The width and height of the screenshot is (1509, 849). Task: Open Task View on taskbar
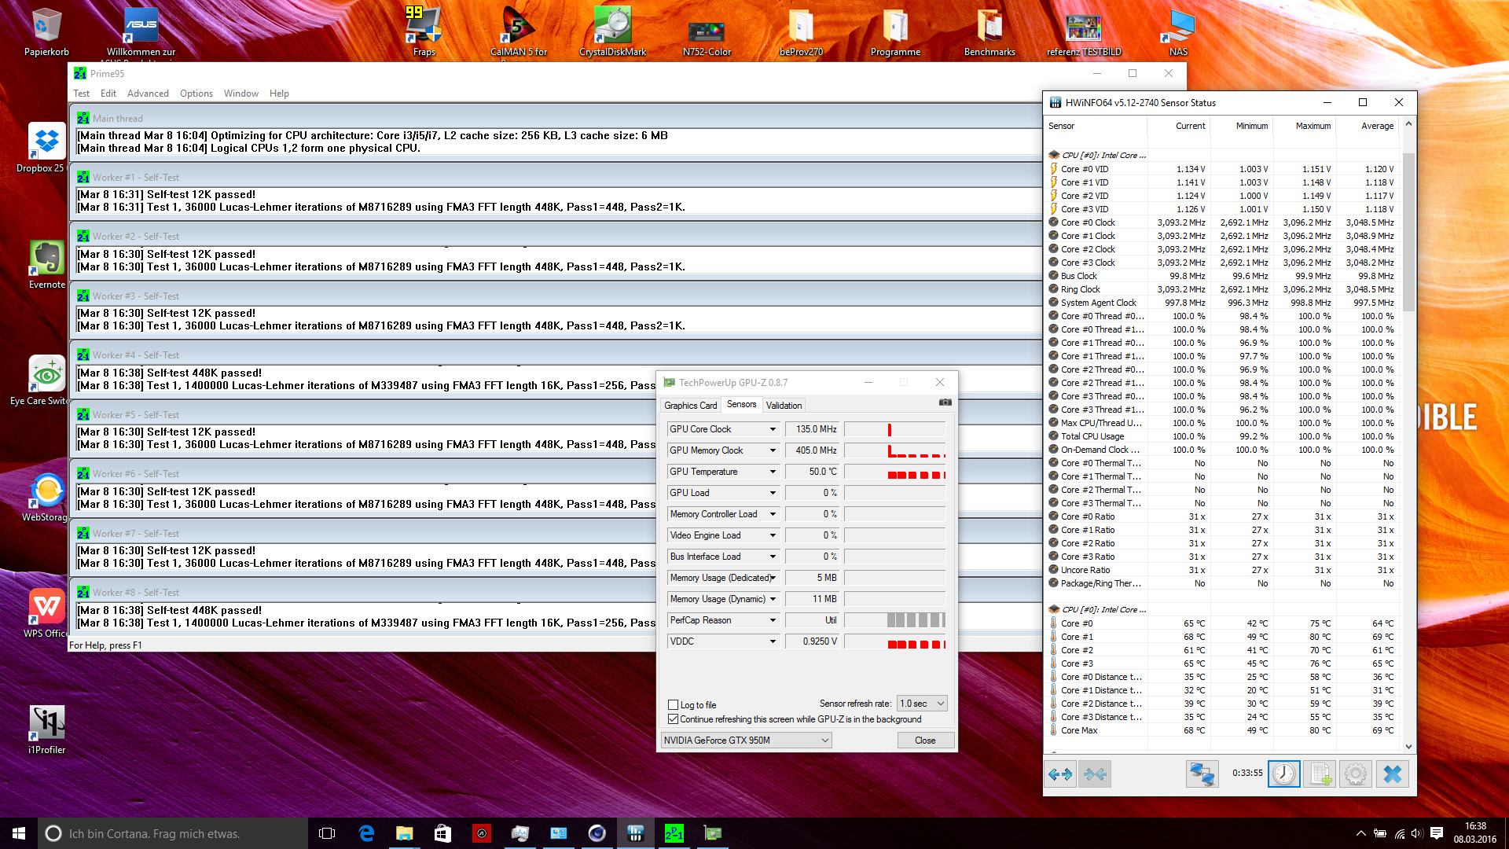pyautogui.click(x=327, y=833)
